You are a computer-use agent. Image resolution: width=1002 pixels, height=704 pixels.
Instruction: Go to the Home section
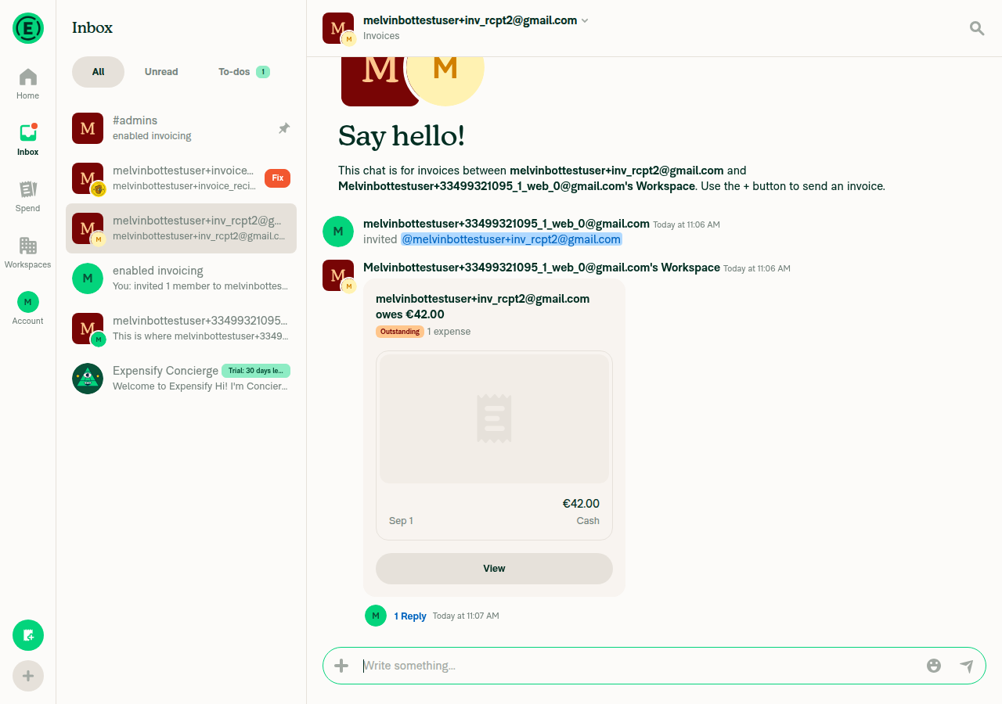tap(28, 84)
